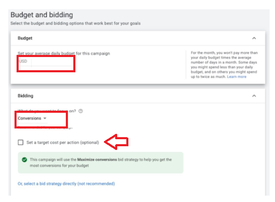Click the 'Set a target cost per action' label
The height and width of the screenshot is (202, 275).
63,143
